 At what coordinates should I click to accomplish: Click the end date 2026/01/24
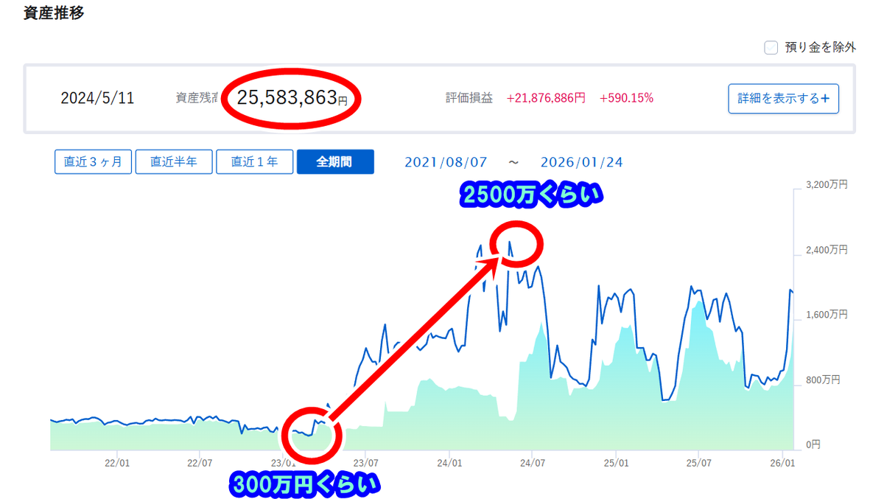coord(581,162)
